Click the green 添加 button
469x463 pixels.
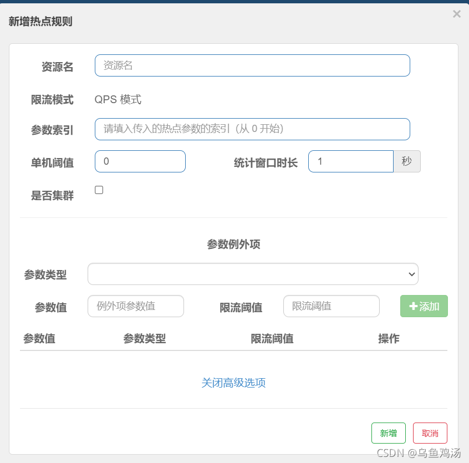[x=424, y=306]
